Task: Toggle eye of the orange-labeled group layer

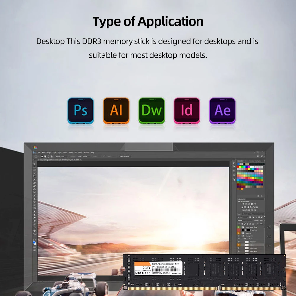Action: 239,233
